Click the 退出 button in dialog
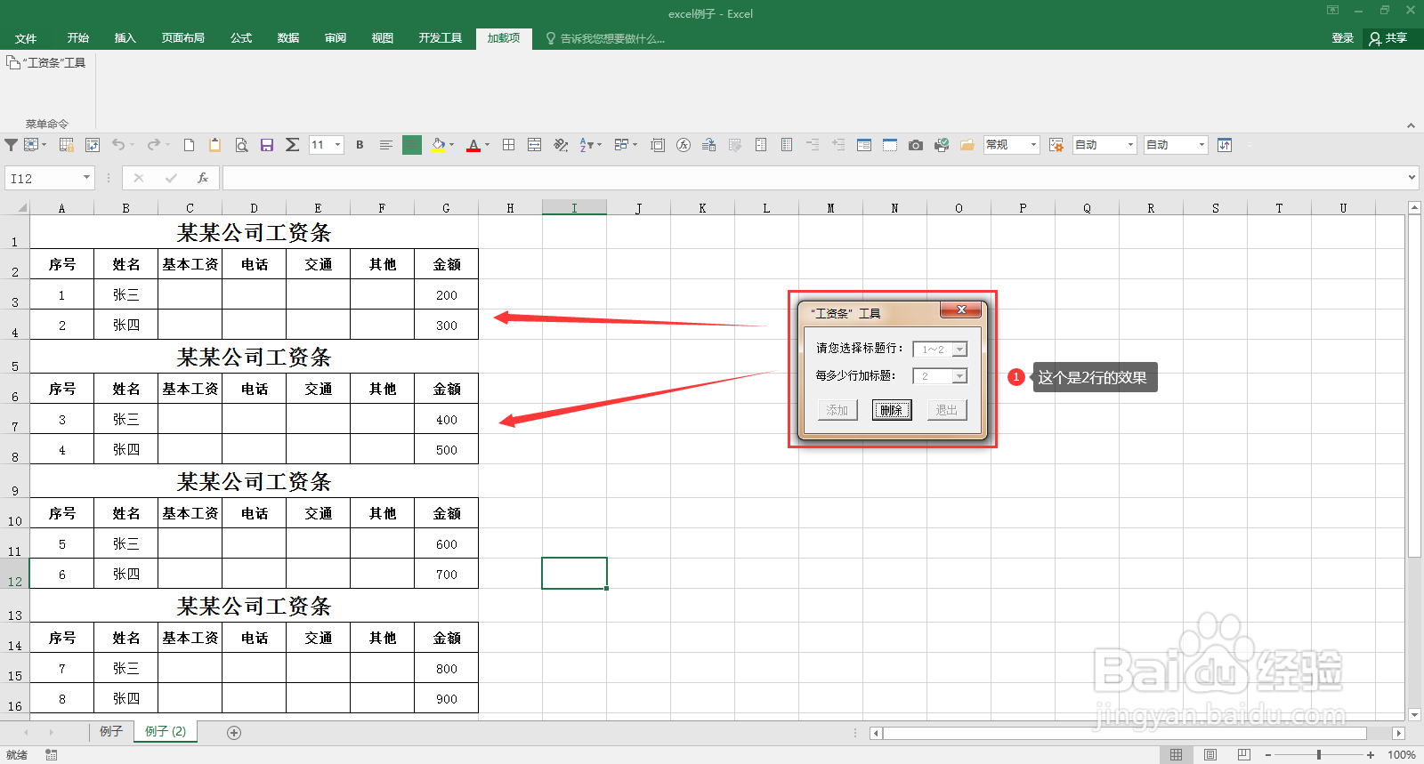The height and width of the screenshot is (764, 1424). (x=947, y=410)
